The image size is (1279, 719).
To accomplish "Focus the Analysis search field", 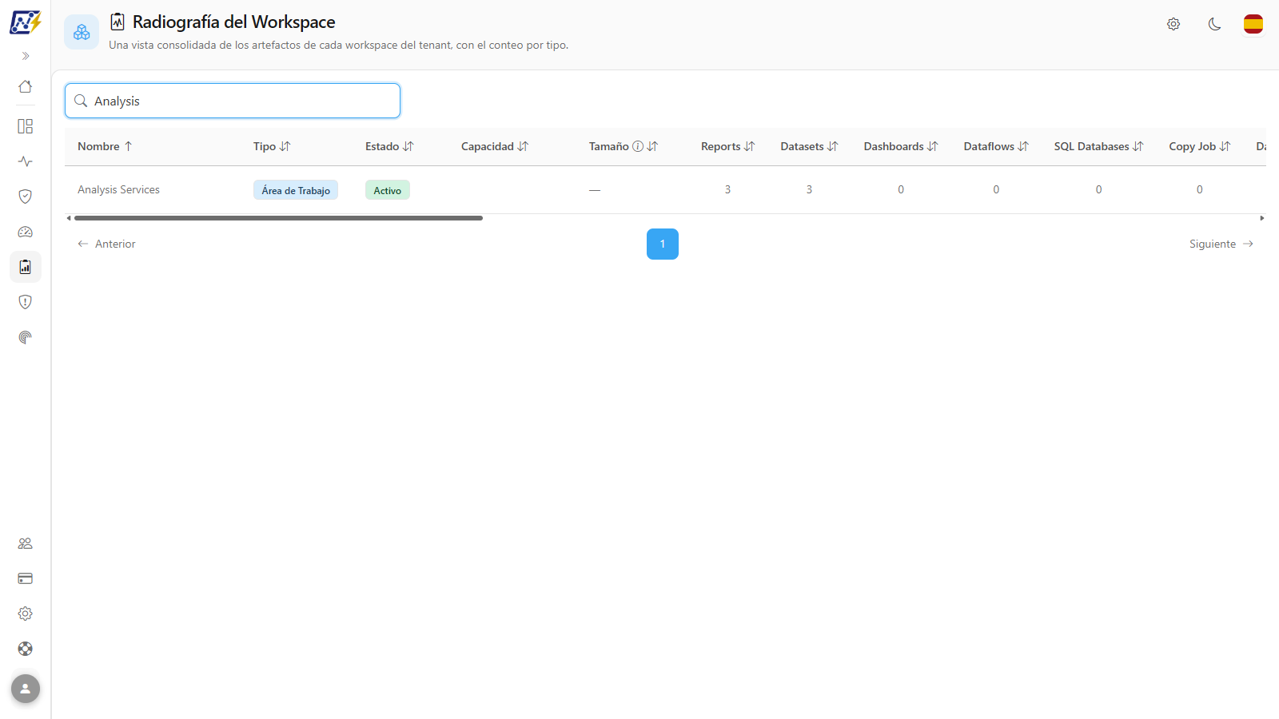I will coord(233,101).
